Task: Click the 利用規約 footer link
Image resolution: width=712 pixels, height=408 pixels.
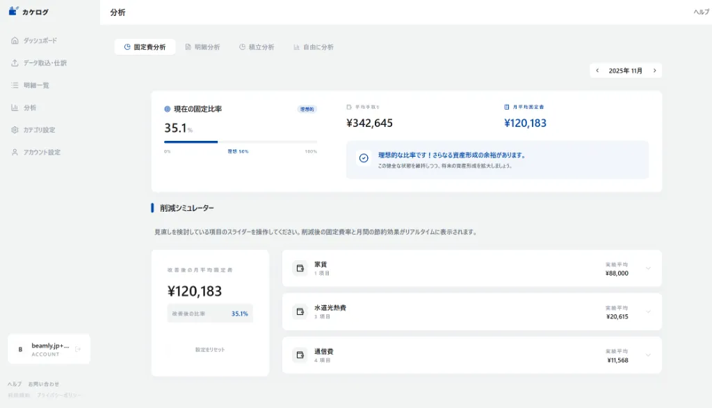Action: click(x=19, y=396)
